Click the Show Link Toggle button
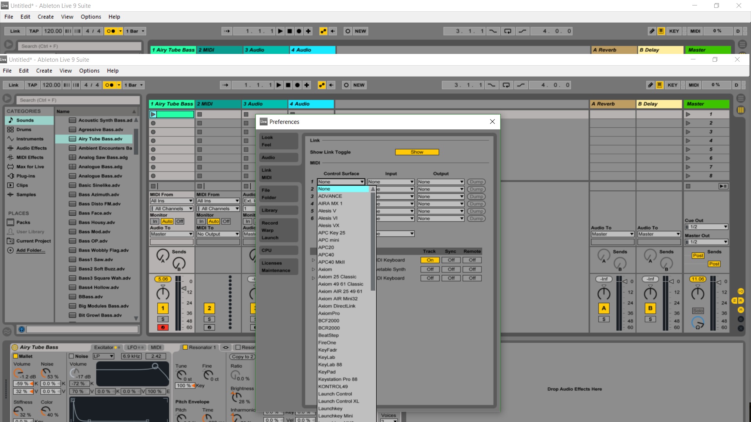This screenshot has height=422, width=751. click(x=417, y=152)
